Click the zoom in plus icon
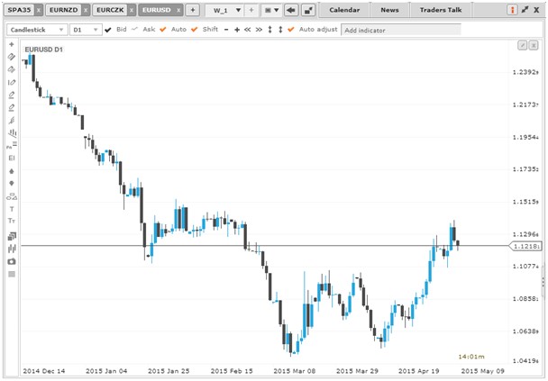The image size is (548, 381). point(236,30)
